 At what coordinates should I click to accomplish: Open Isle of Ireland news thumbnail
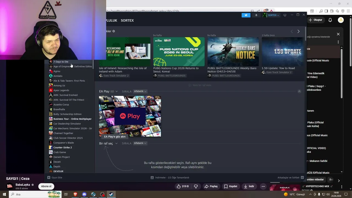tap(125, 52)
